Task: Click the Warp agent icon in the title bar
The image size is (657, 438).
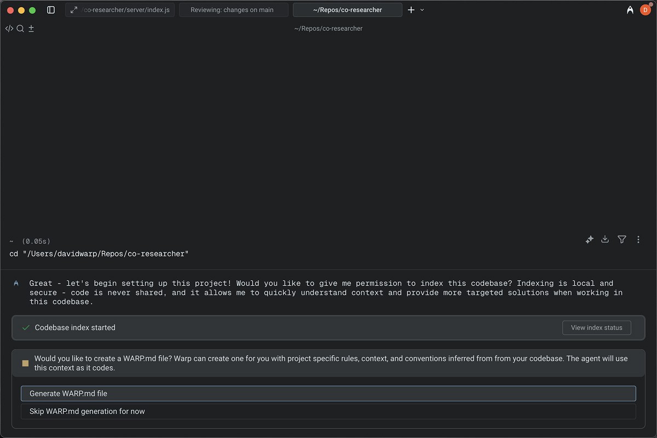Action: coord(630,10)
